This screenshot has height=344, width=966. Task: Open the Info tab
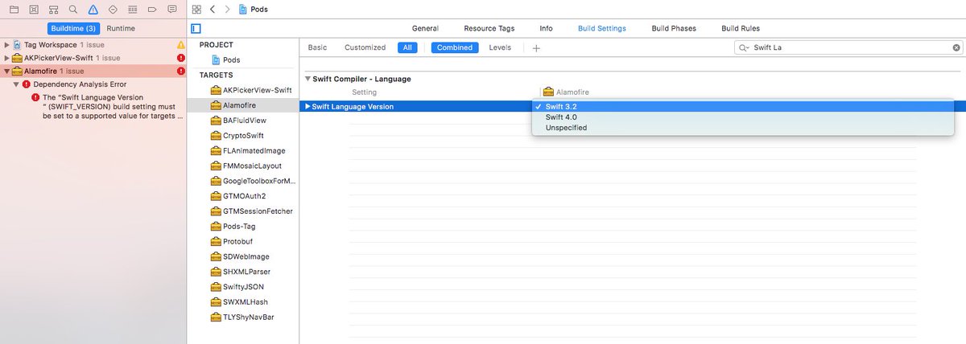coord(546,28)
